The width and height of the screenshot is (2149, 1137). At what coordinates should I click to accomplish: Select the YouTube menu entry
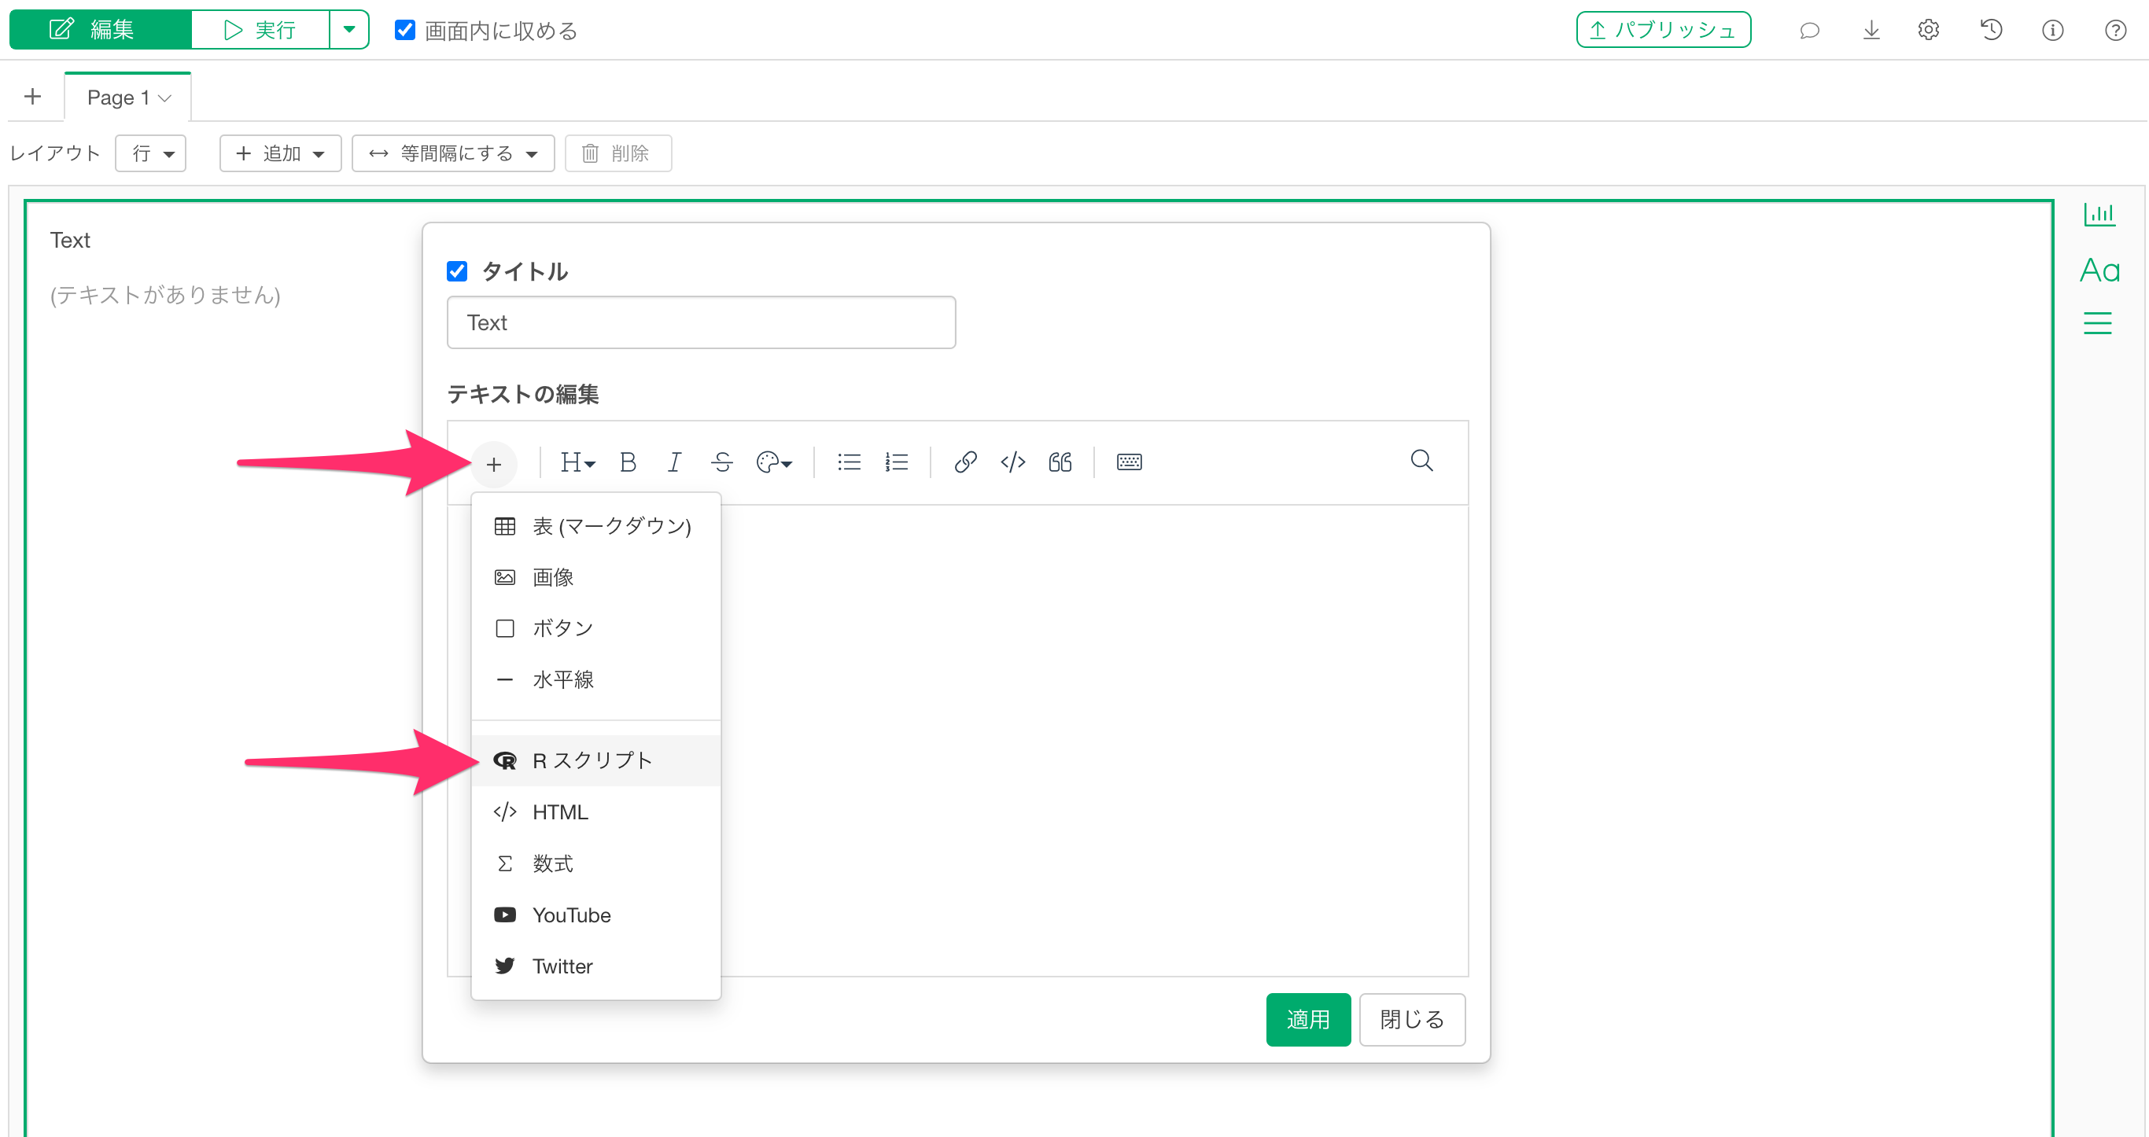point(571,915)
